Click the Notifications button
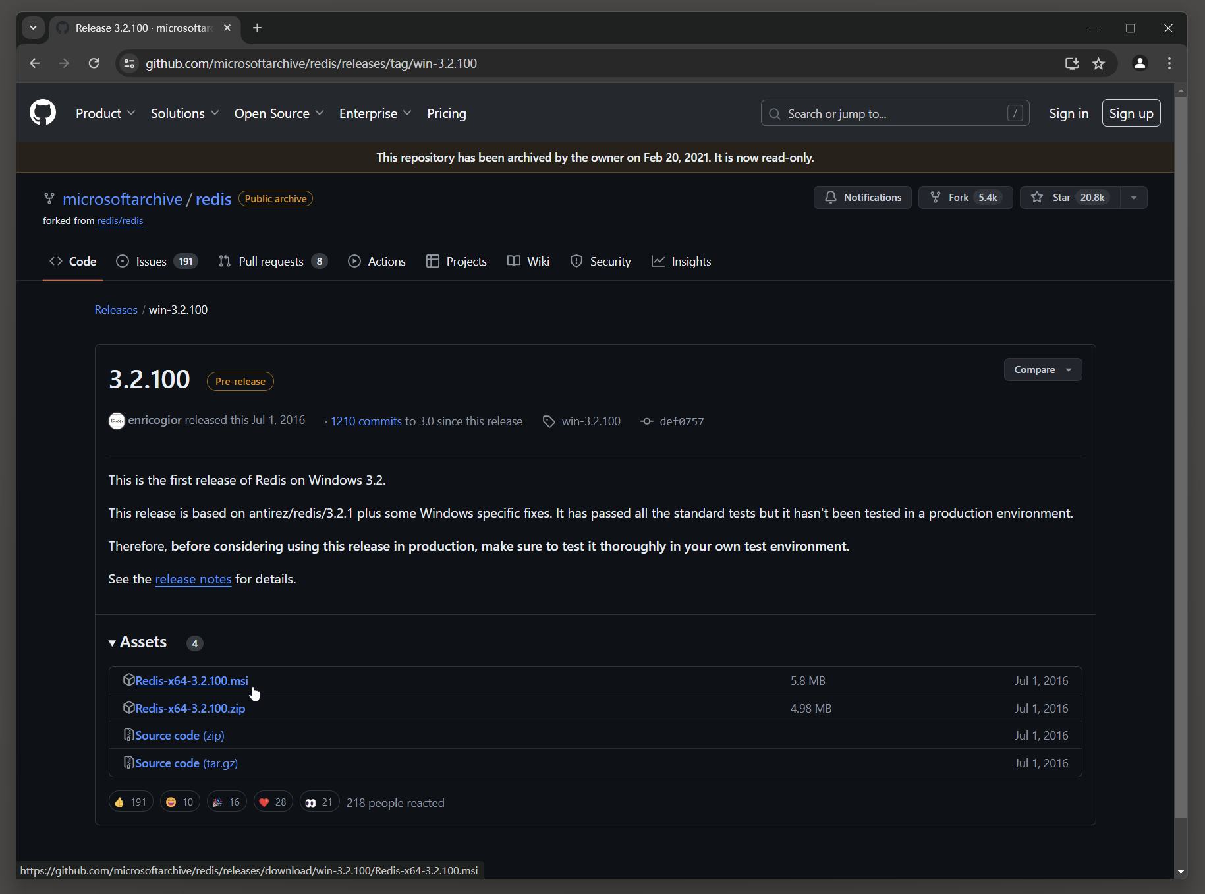This screenshot has width=1205, height=894. pyautogui.click(x=862, y=198)
